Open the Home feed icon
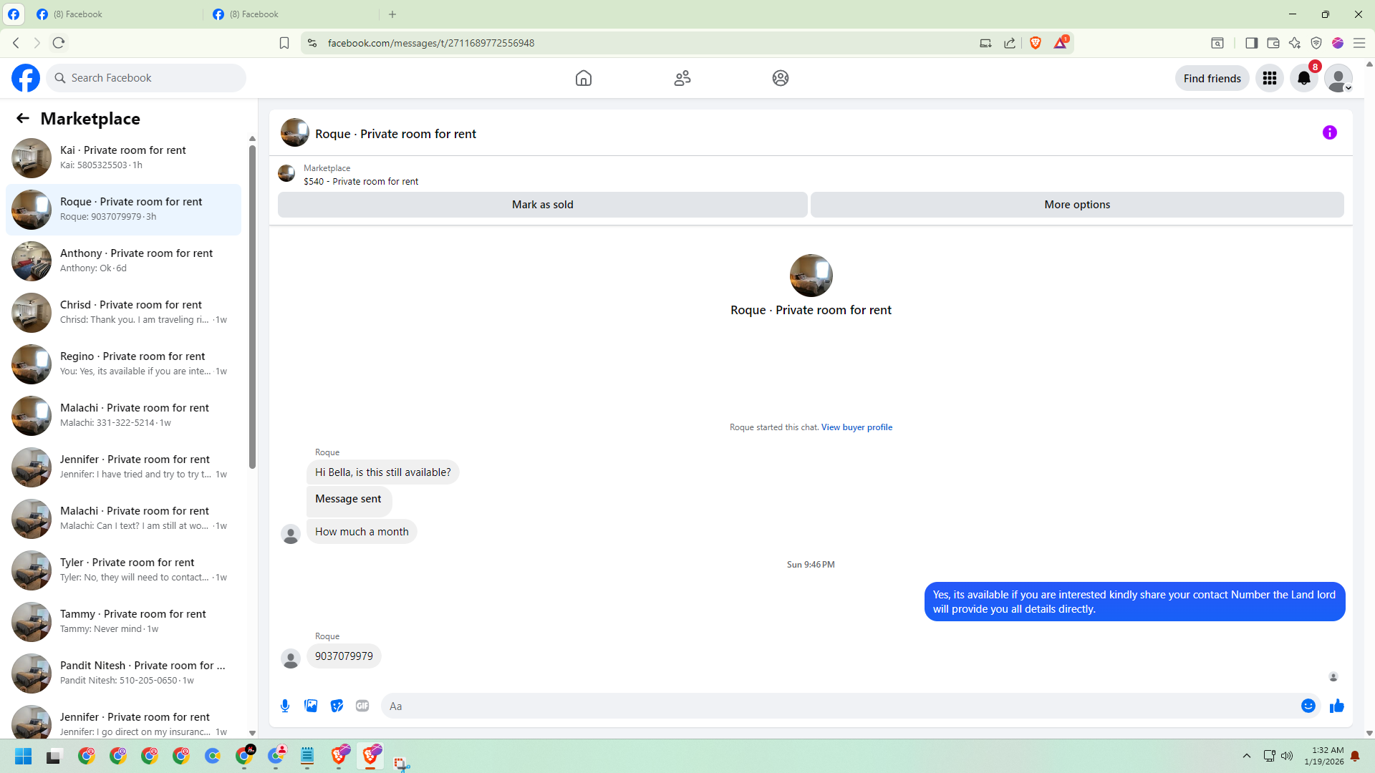Viewport: 1375px width, 773px height. coord(584,78)
